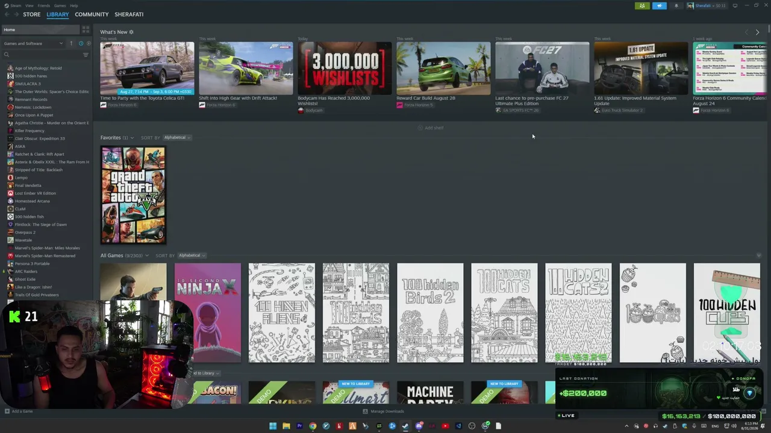Open notifications bell
Image resolution: width=771 pixels, height=433 pixels.
pyautogui.click(x=676, y=5)
